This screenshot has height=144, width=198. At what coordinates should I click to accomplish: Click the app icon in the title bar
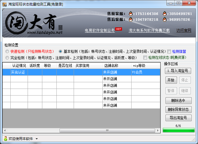(x=5, y=4)
